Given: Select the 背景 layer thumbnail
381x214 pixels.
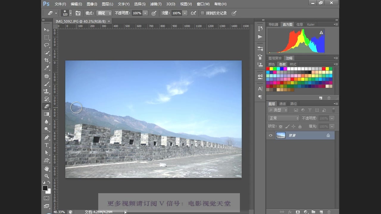Looking at the screenshot, I should (281, 135).
